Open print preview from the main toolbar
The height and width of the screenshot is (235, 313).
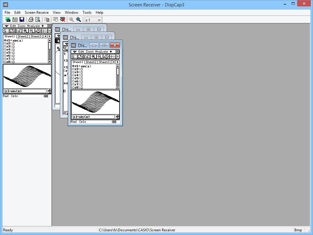38,20
